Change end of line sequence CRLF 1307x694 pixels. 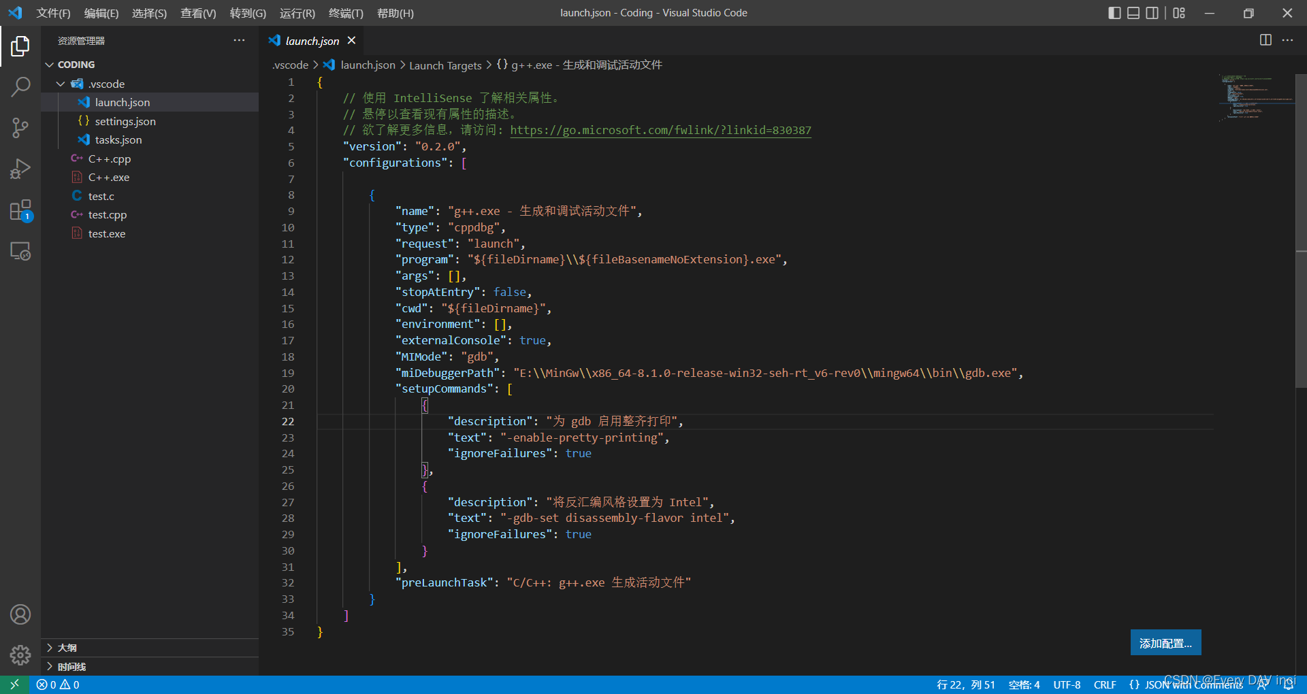point(1105,685)
